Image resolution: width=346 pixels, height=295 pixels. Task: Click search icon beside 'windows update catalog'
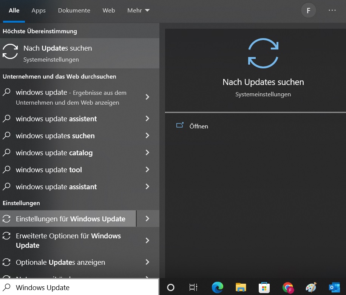(x=7, y=153)
